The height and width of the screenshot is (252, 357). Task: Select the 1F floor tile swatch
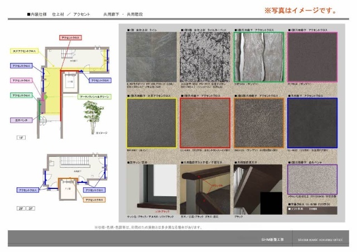click(151, 57)
